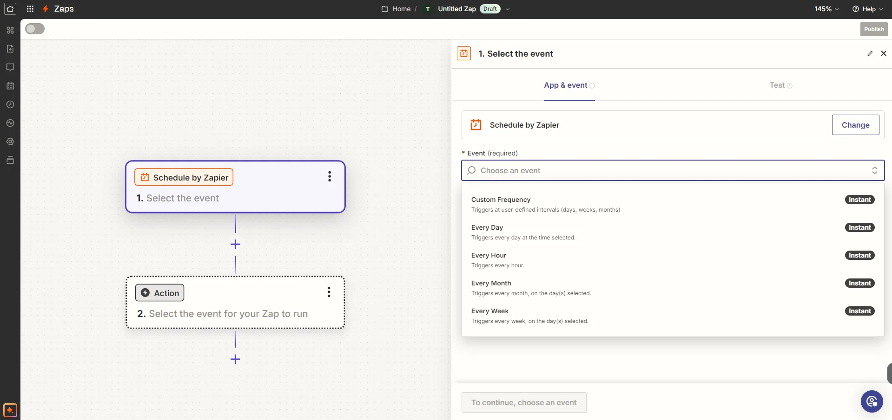Click the Publish button

pos(874,29)
